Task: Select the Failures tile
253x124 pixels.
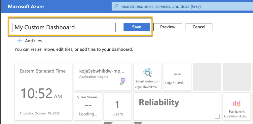Action: (236, 106)
